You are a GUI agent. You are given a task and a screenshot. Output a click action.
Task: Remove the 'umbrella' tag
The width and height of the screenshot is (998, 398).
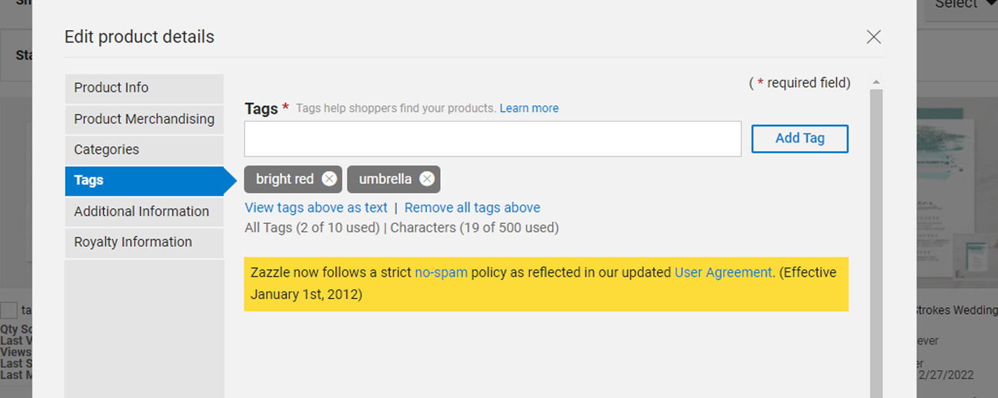point(427,179)
